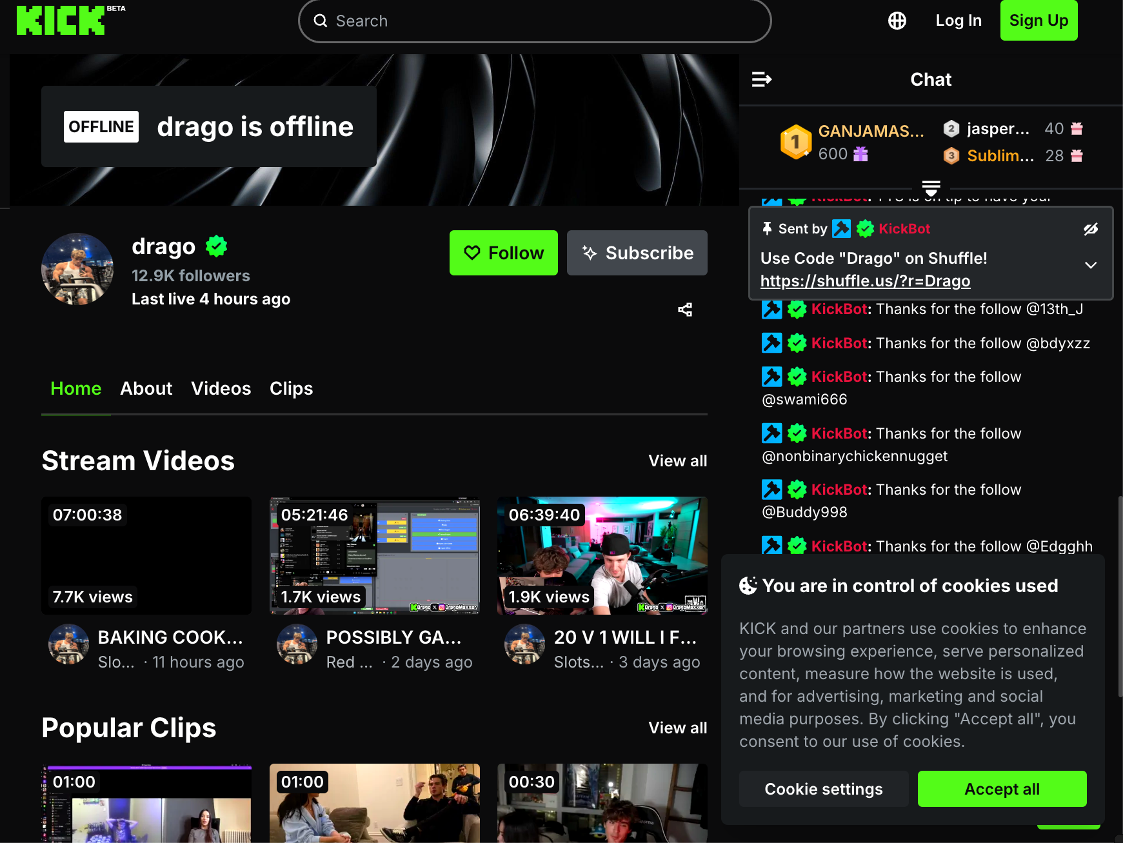Screen dimensions: 1123x843
Task: View all Stream Videos
Action: pyautogui.click(x=678, y=461)
